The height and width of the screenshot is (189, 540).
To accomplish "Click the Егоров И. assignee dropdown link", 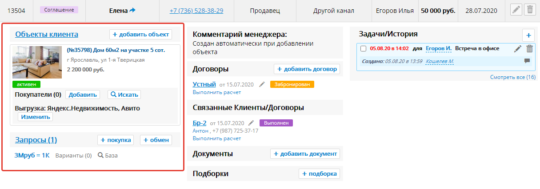I will pos(438,48).
